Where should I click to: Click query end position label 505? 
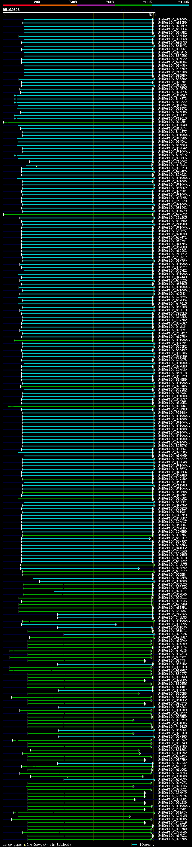click(x=151, y=15)
